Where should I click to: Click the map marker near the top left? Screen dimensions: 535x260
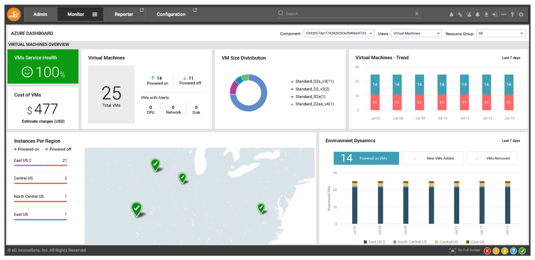point(155,164)
